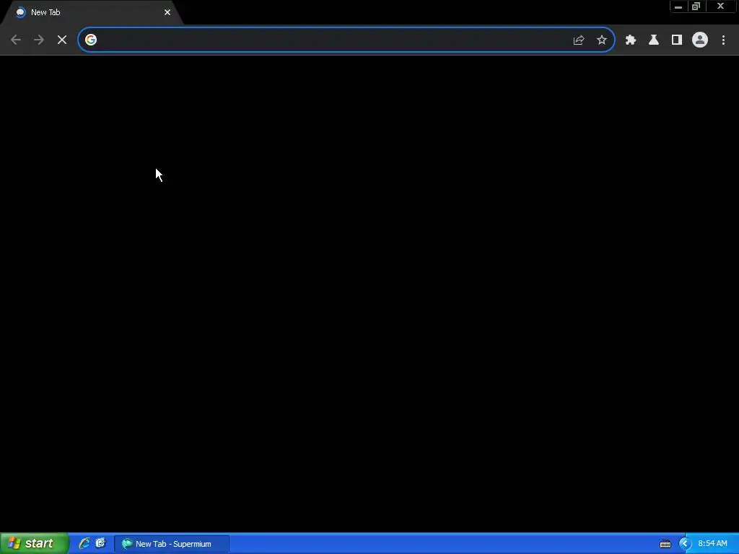The width and height of the screenshot is (739, 554).
Task: Open the Experiments flask icon
Action: (x=654, y=40)
